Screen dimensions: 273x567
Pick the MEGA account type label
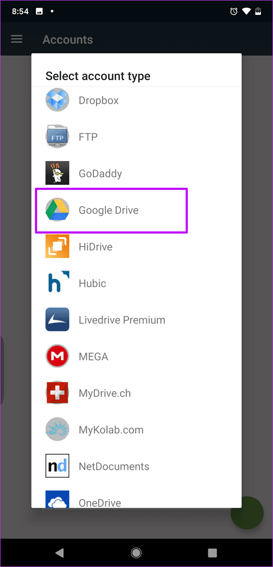[x=93, y=356]
